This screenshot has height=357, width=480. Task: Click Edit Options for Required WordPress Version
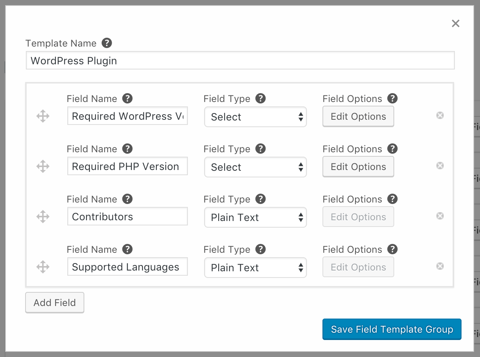(358, 116)
